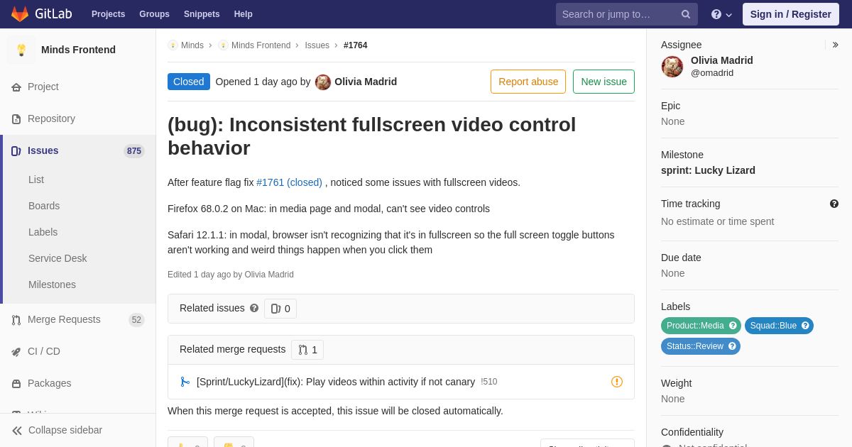Click the Closed status badge

(x=189, y=82)
